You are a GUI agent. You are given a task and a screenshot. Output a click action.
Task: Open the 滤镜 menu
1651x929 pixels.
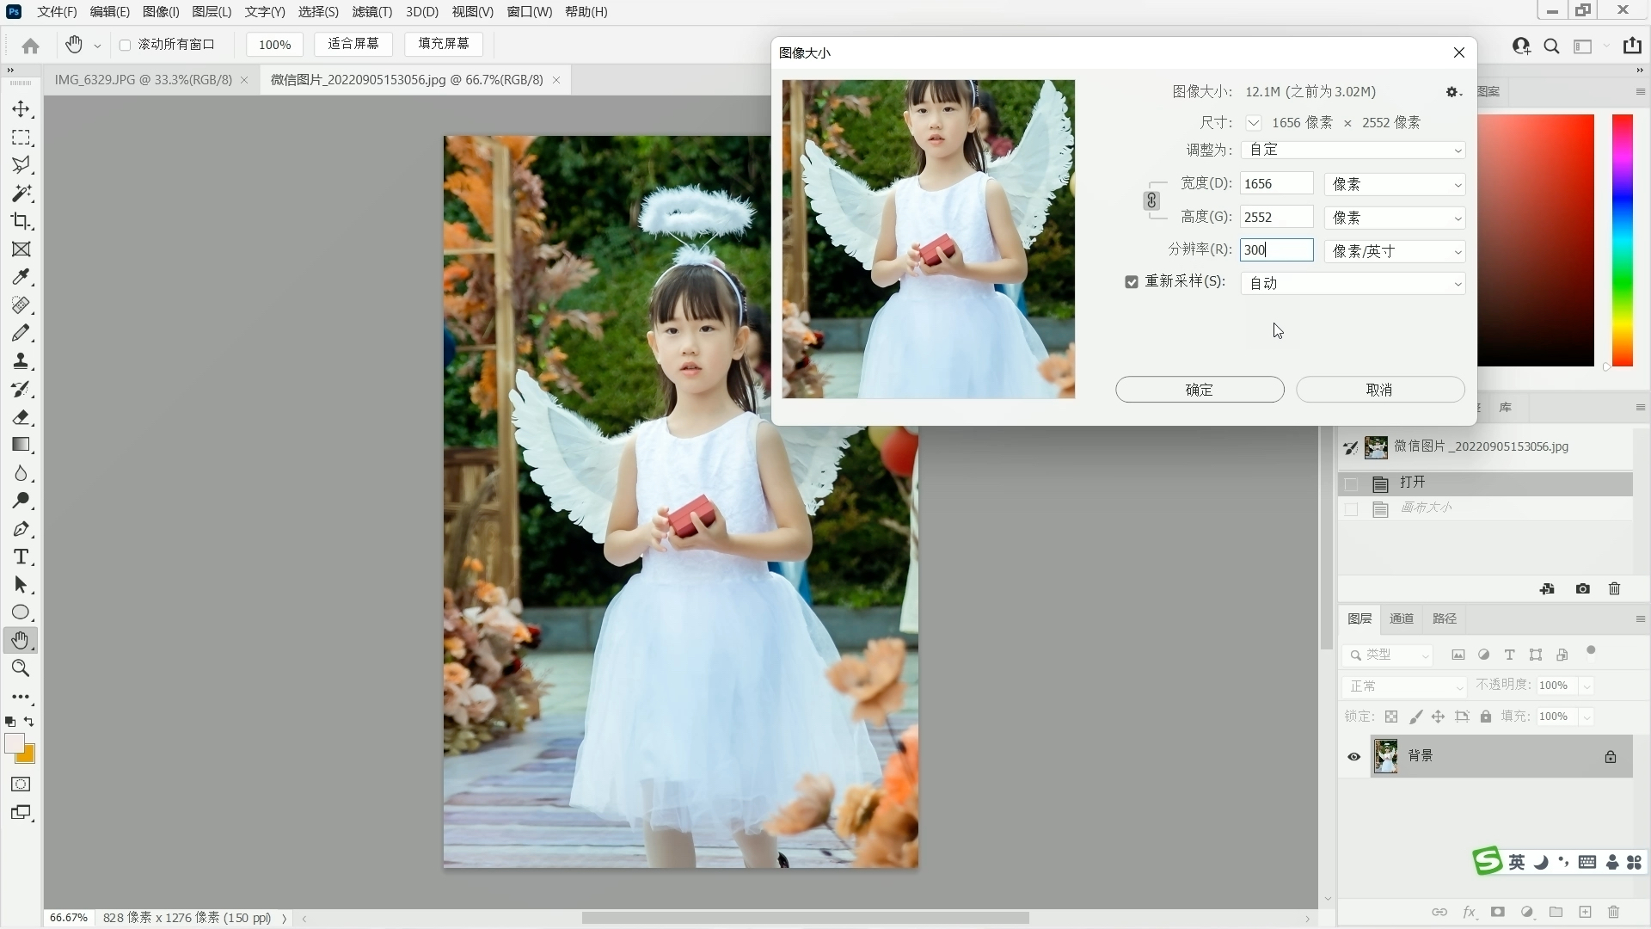tap(371, 12)
